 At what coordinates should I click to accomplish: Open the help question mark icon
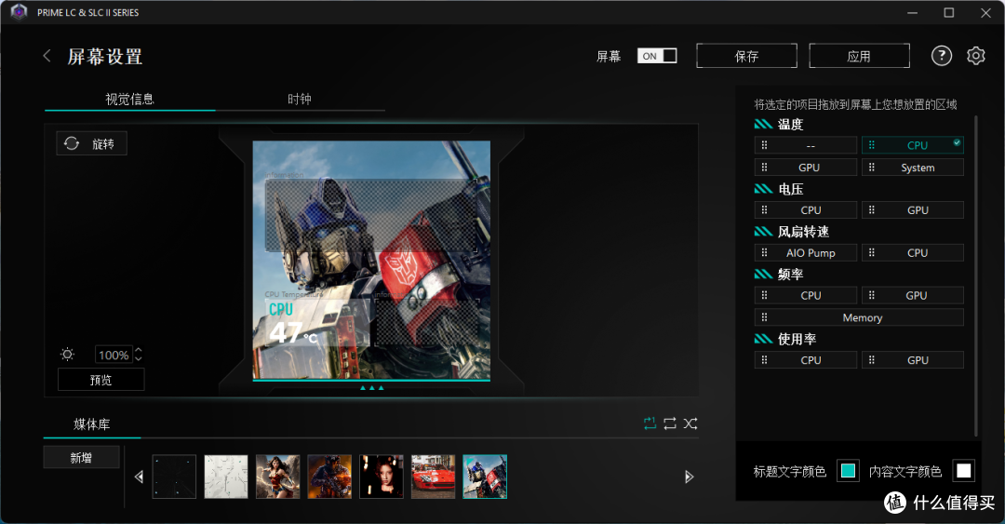point(941,56)
